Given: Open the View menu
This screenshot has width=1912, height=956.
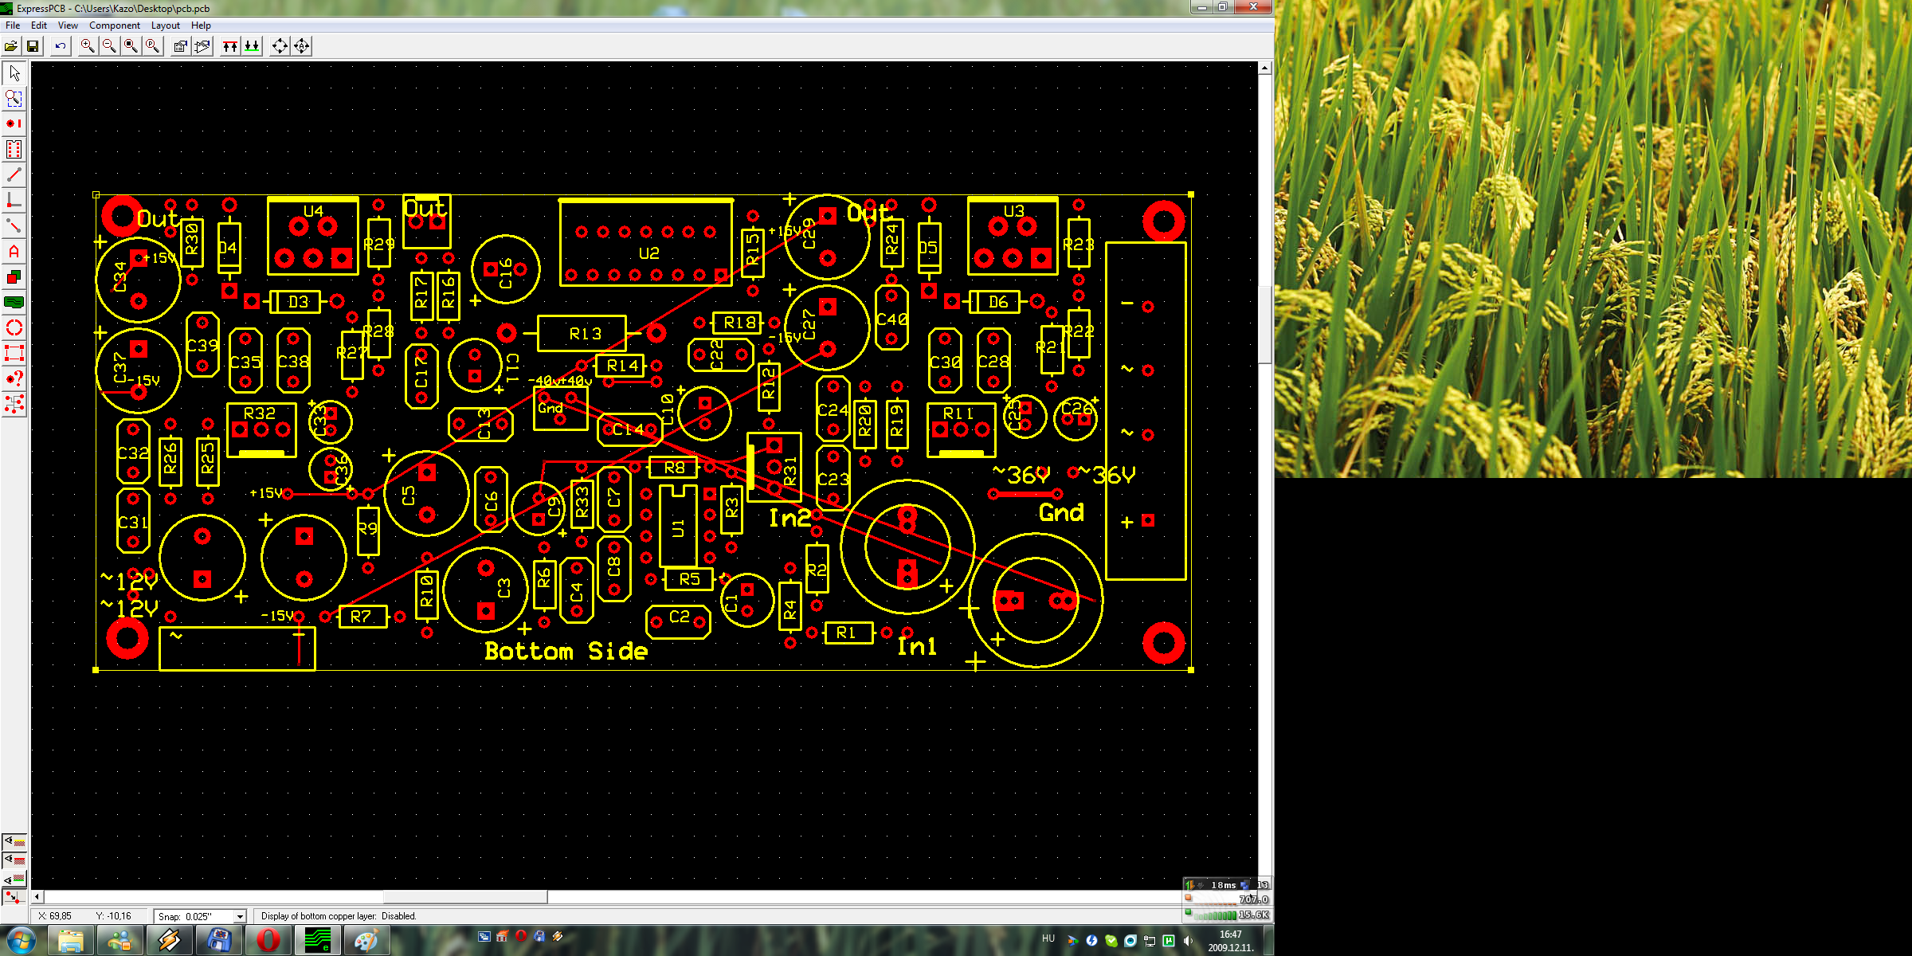Looking at the screenshot, I should tap(68, 25).
